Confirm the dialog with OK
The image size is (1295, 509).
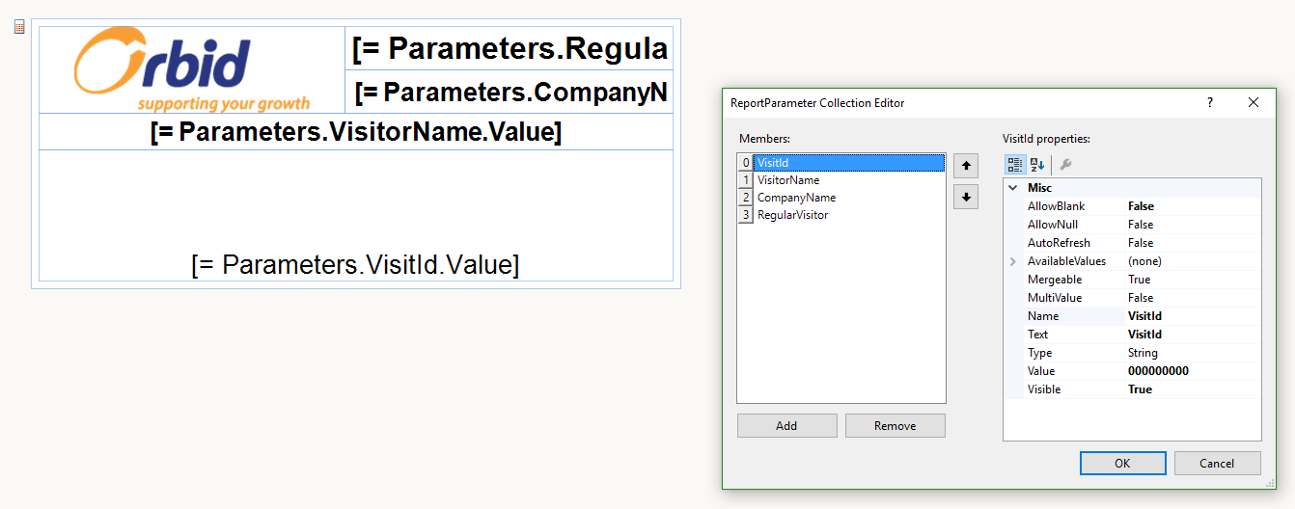(1121, 463)
